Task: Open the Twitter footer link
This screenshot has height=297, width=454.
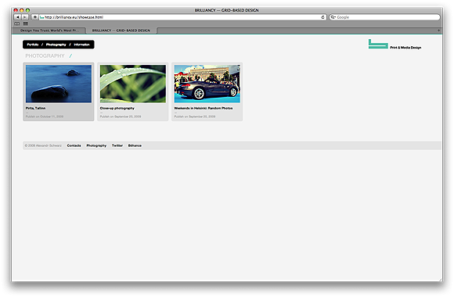Action: coord(117,145)
